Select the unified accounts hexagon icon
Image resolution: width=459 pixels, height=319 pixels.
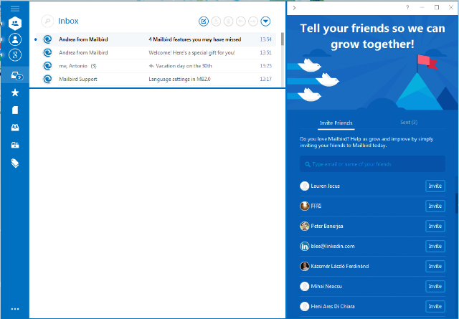pos(15,24)
